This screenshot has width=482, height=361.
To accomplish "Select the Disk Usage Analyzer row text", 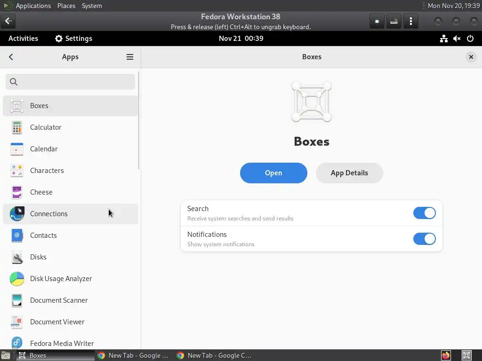I will 61,279.
